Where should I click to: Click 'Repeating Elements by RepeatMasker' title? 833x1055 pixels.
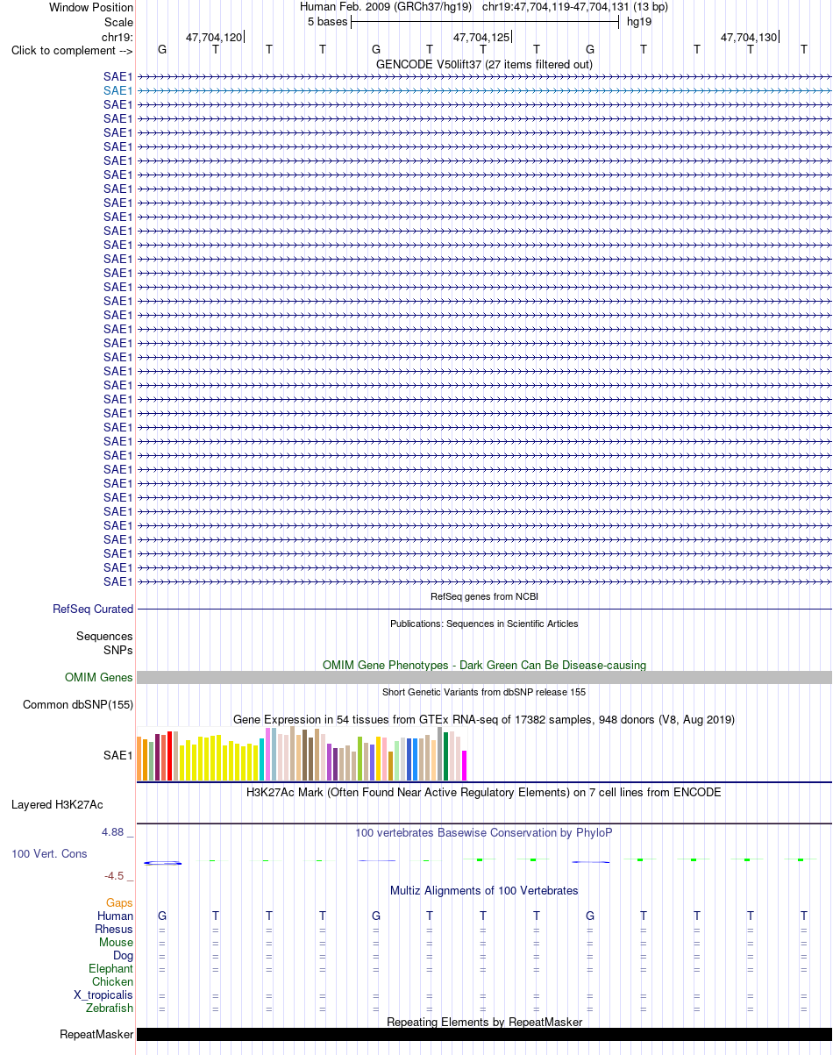pos(484,1022)
